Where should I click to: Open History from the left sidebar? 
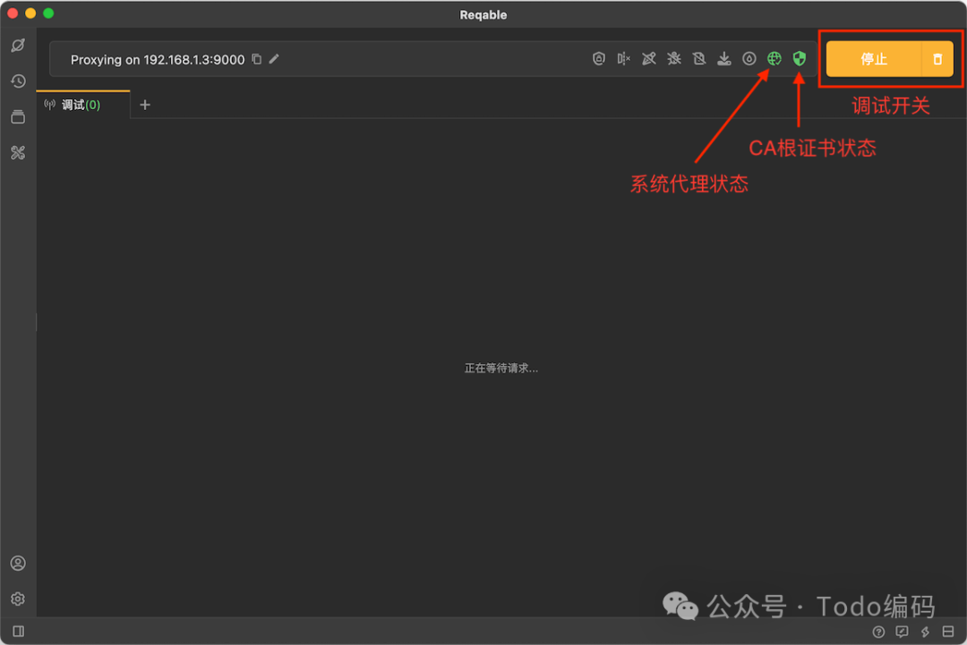[18, 81]
